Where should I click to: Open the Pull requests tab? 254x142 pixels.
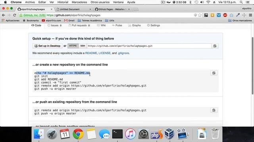pyautogui.click(x=79, y=25)
